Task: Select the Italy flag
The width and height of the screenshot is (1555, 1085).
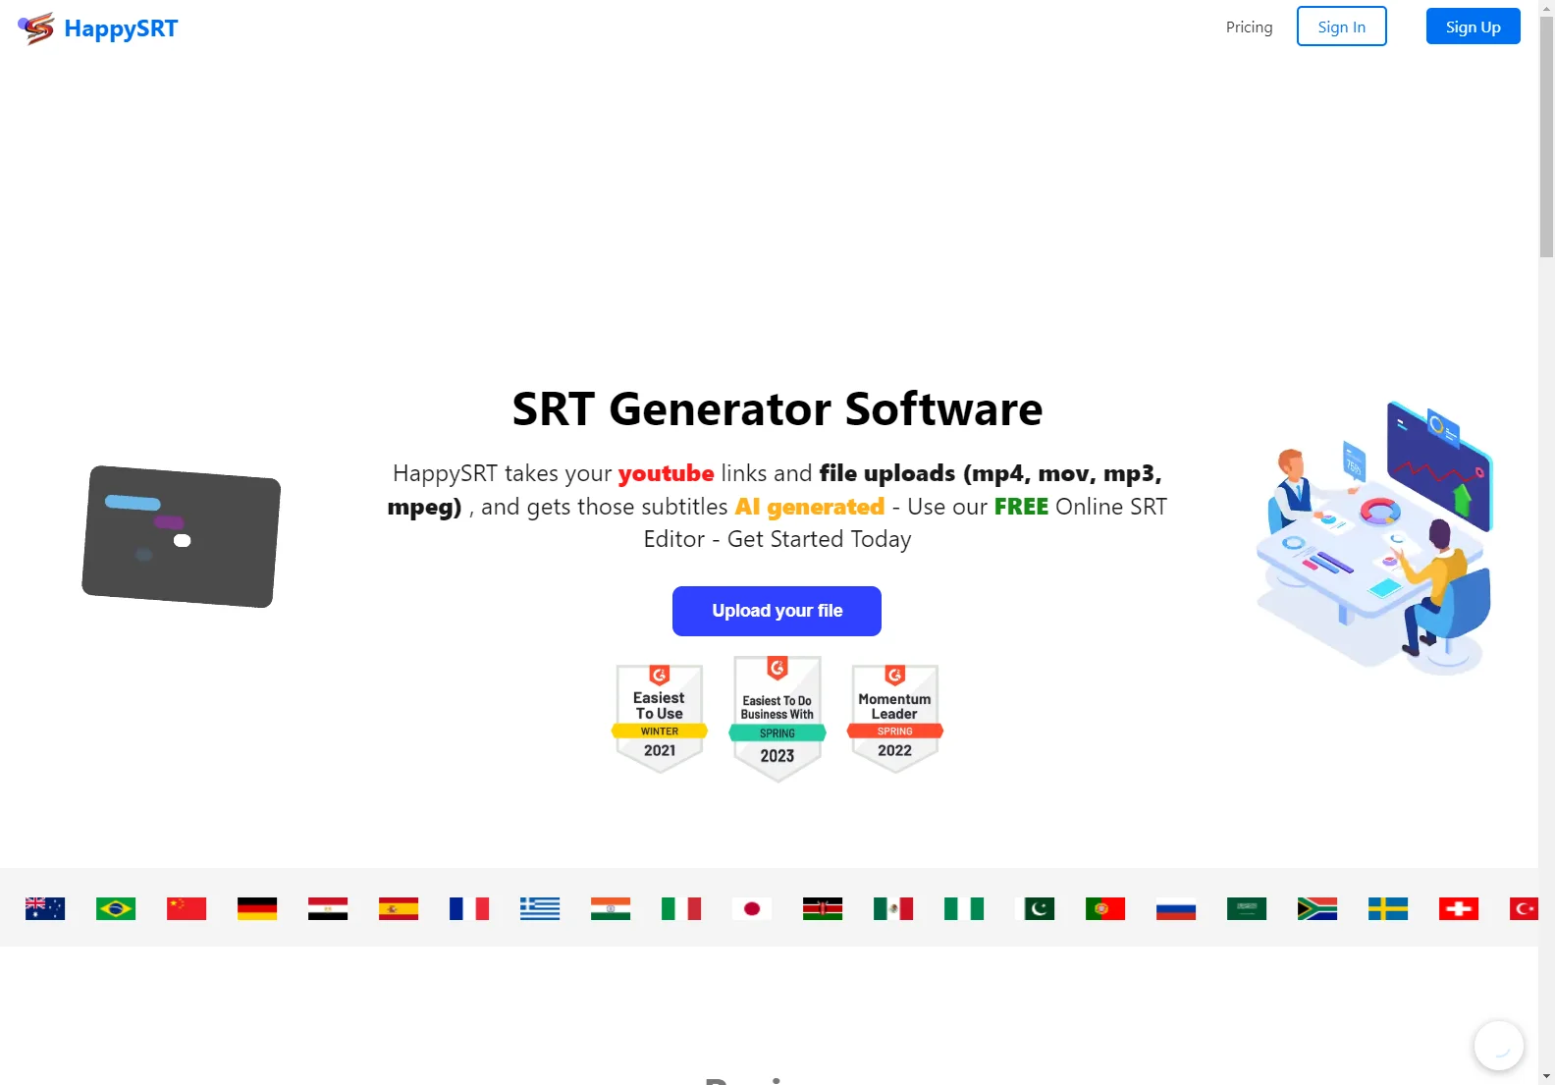Action: coord(681,908)
